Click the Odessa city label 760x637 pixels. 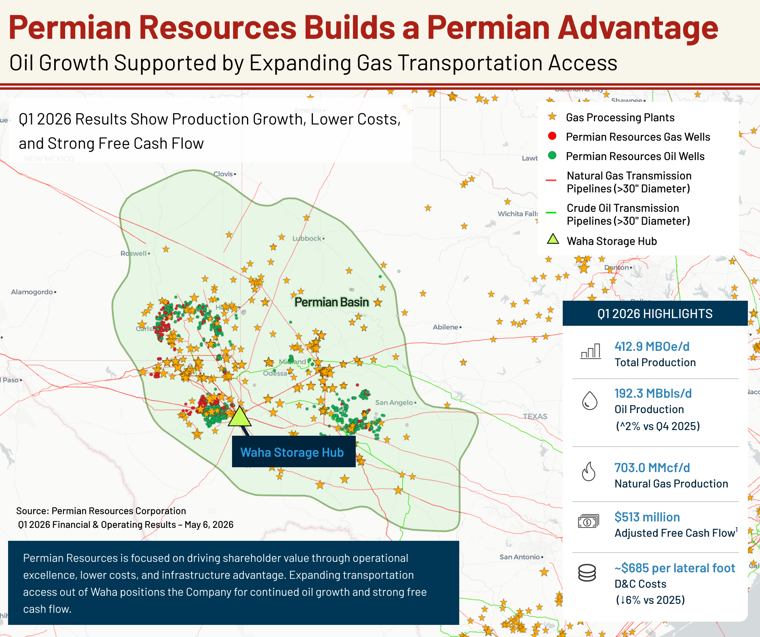click(x=275, y=373)
